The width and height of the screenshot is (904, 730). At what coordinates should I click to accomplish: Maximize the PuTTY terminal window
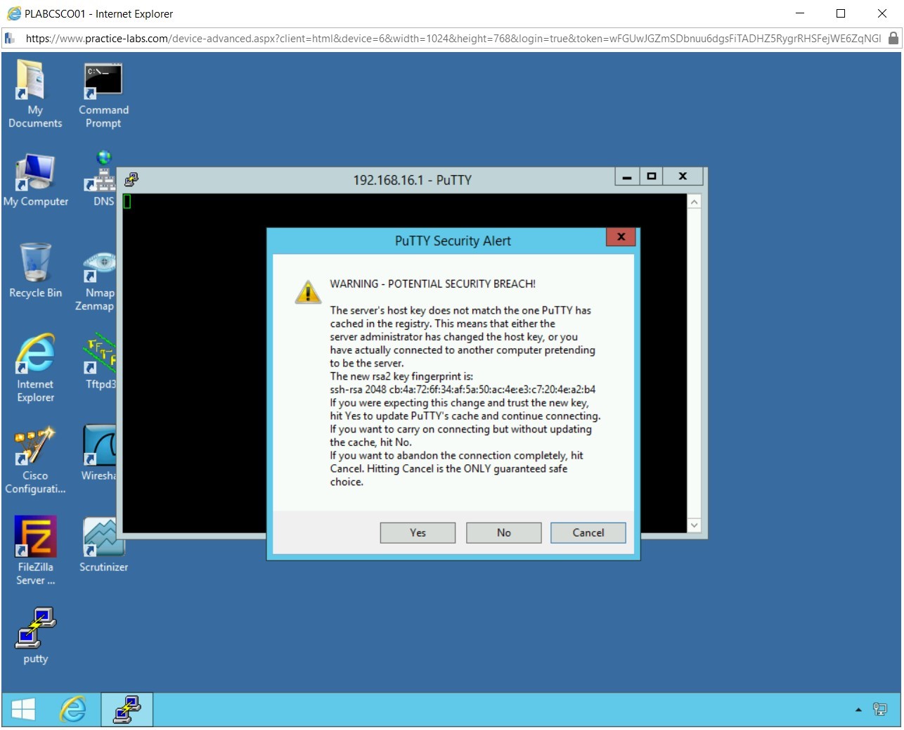652,177
